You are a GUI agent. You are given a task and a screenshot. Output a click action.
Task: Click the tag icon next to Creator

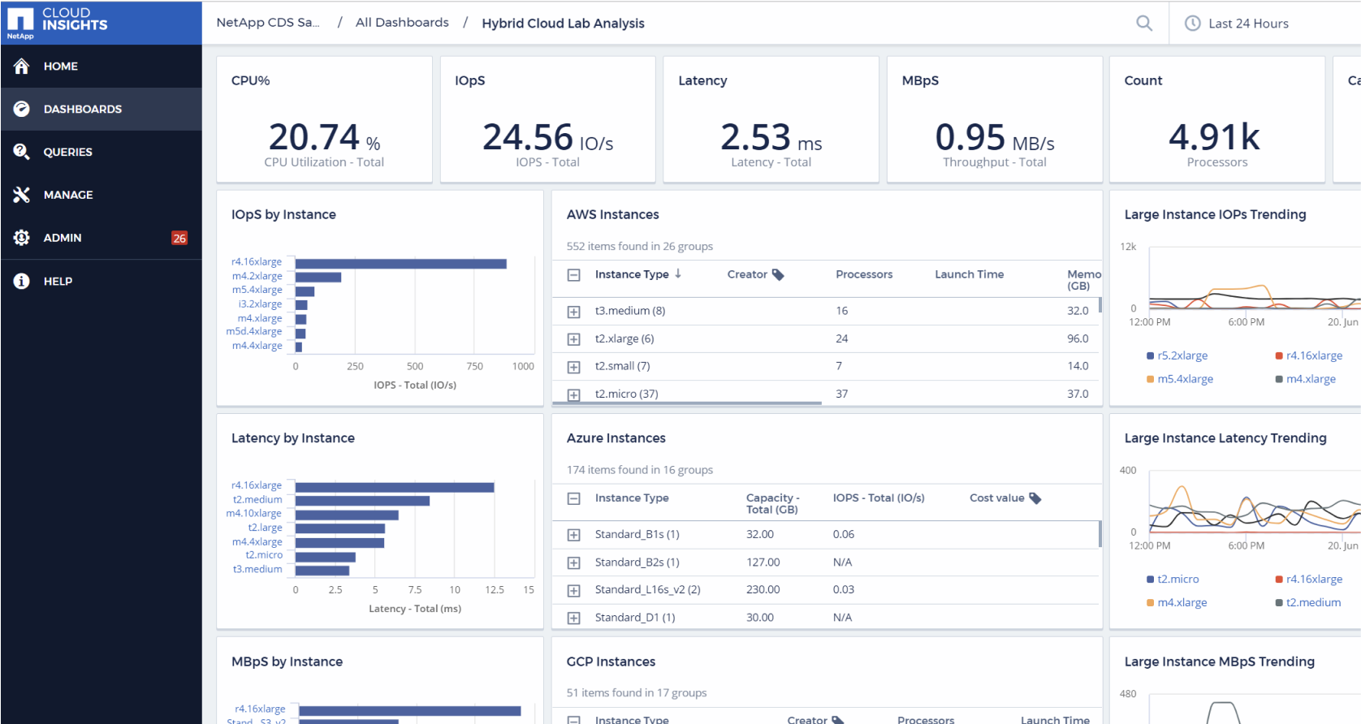point(778,274)
